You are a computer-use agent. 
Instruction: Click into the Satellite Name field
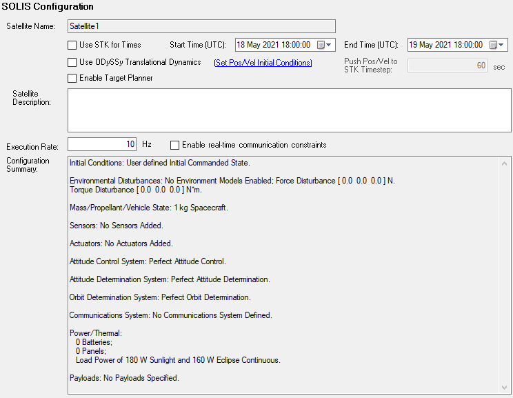201,26
